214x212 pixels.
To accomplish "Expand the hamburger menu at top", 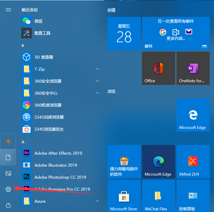I will 8,10.
